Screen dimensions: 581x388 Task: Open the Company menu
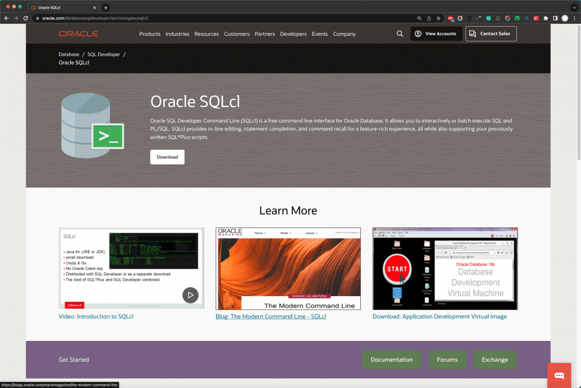click(x=344, y=33)
